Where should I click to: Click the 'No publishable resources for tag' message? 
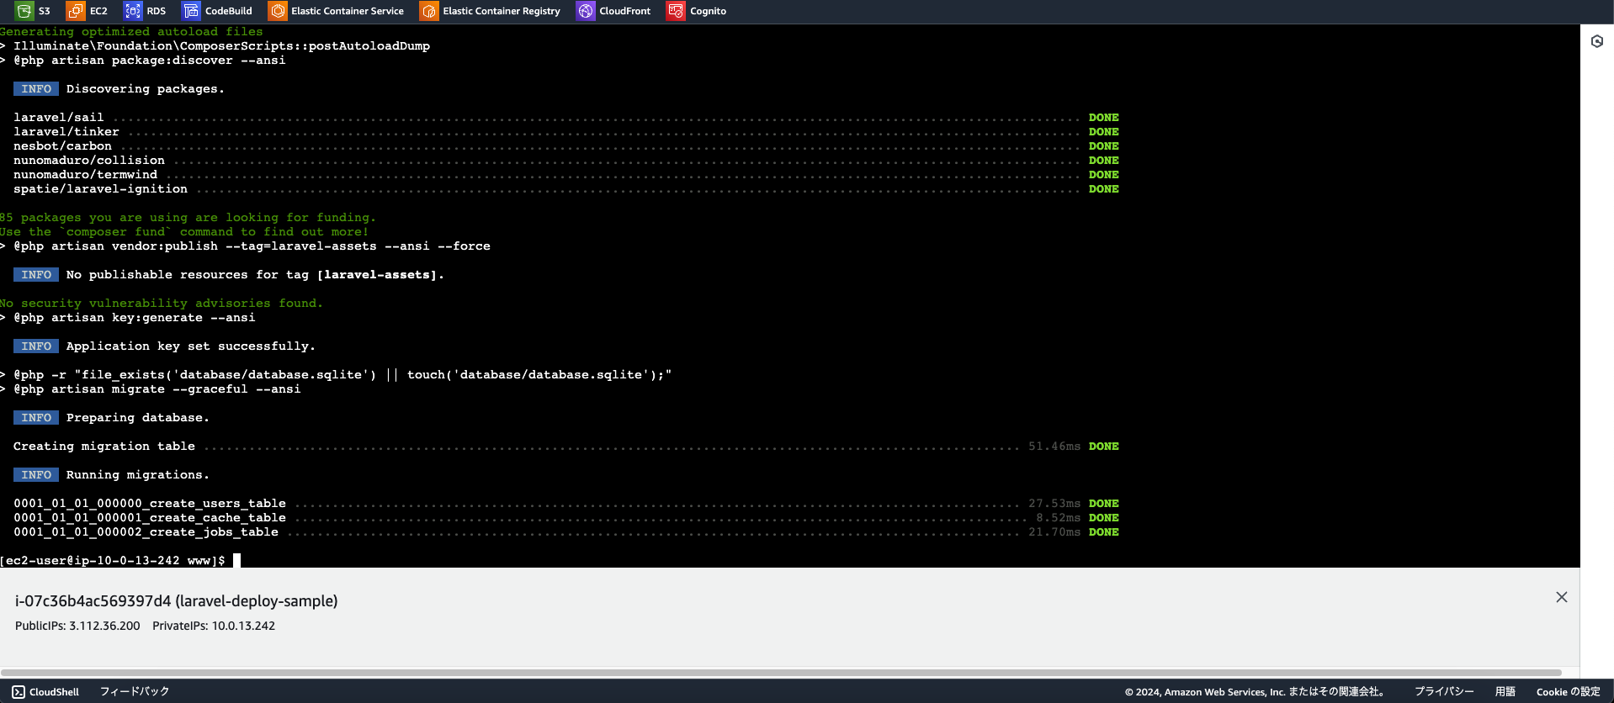pyautogui.click(x=255, y=275)
